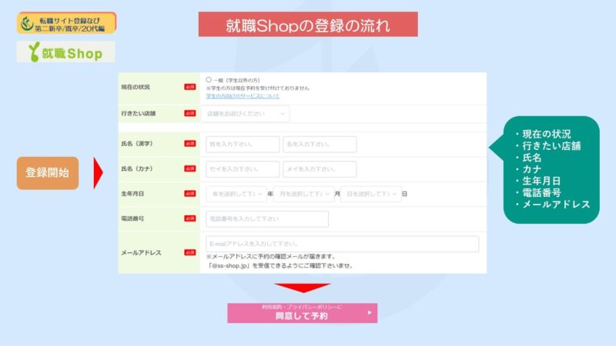Open the 学生の方向けのサービスについて link
Image resolution: width=616 pixels, height=346 pixels.
point(243,95)
